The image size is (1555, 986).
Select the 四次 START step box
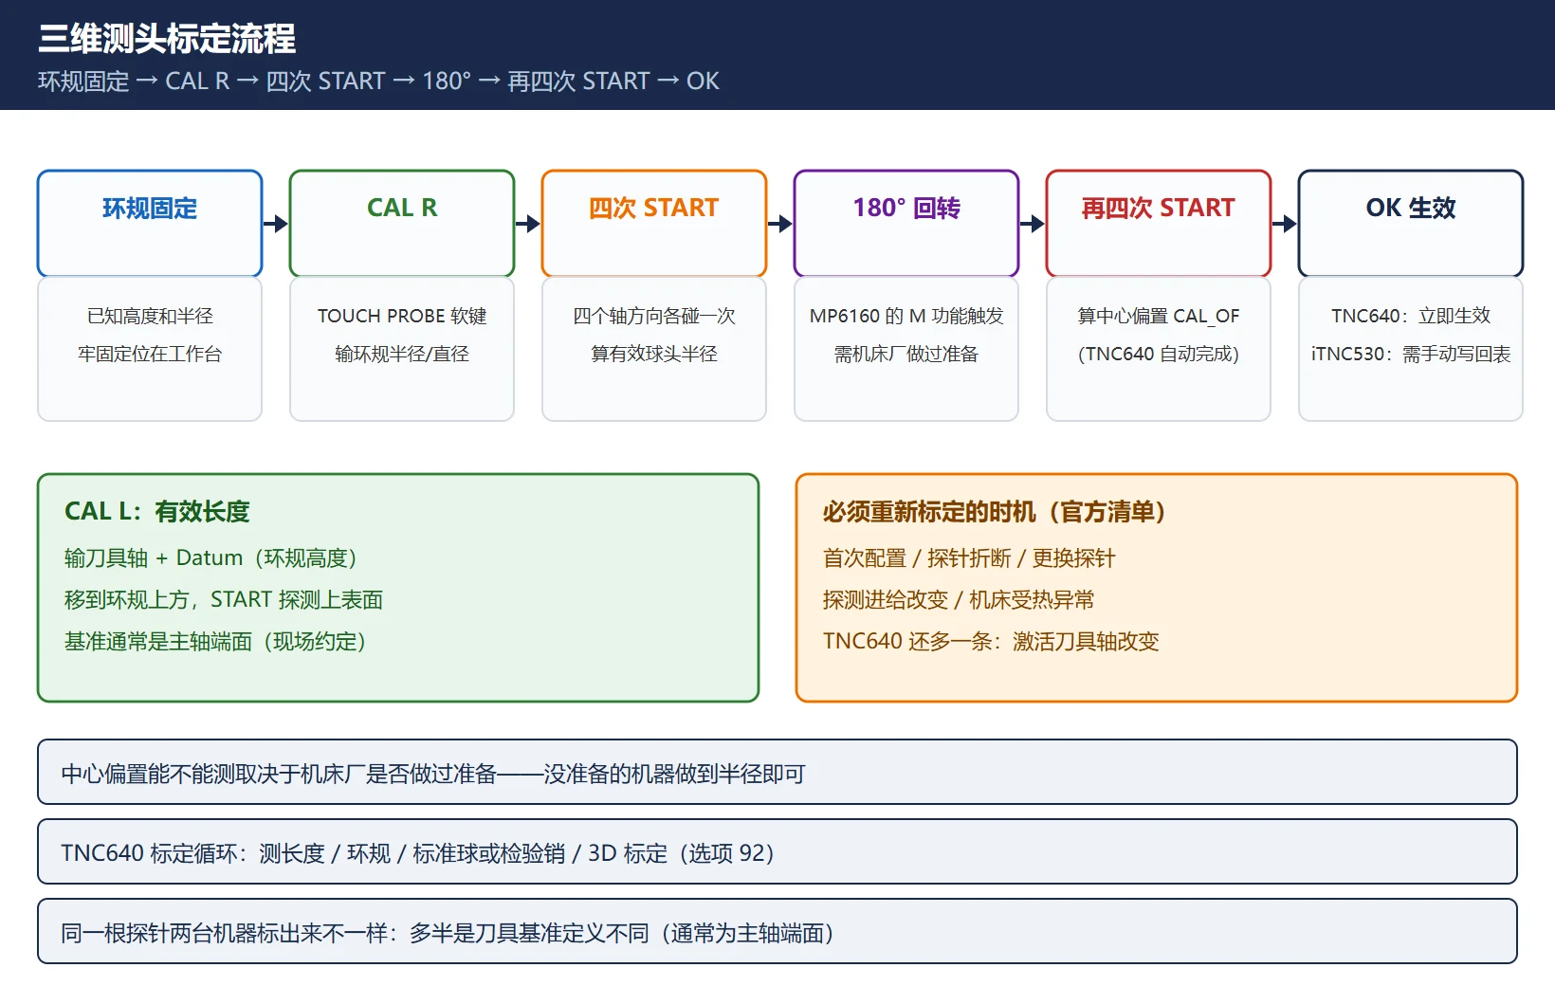pyautogui.click(x=654, y=224)
